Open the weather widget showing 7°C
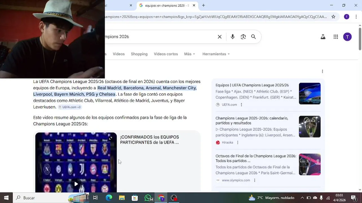The image size is (362, 203). click(x=271, y=198)
